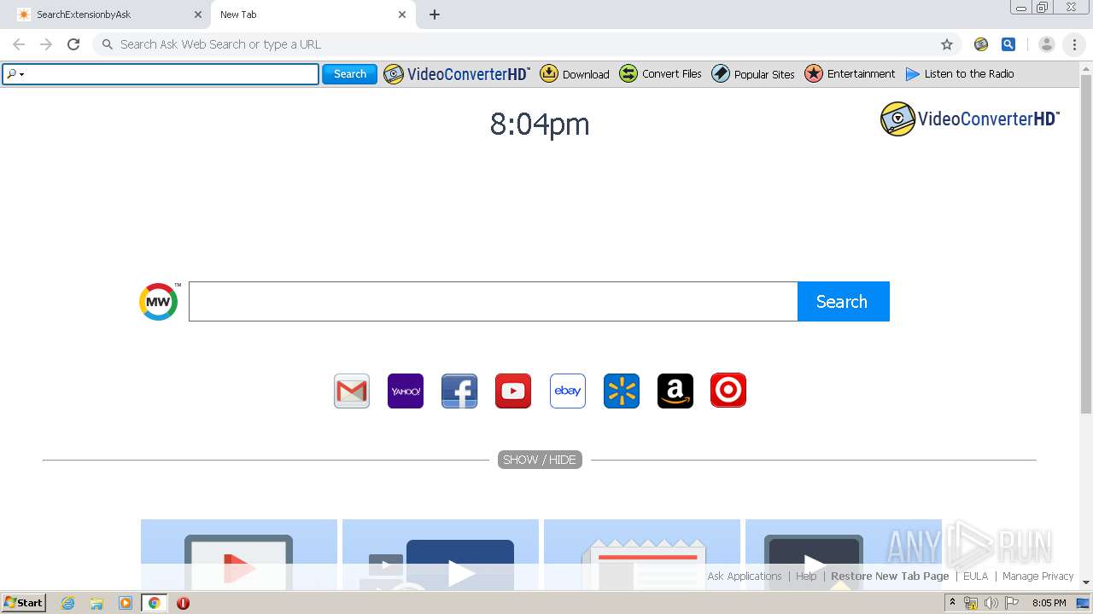Open the second thumbnail with blue video screen
The height and width of the screenshot is (614, 1093).
pos(441,554)
